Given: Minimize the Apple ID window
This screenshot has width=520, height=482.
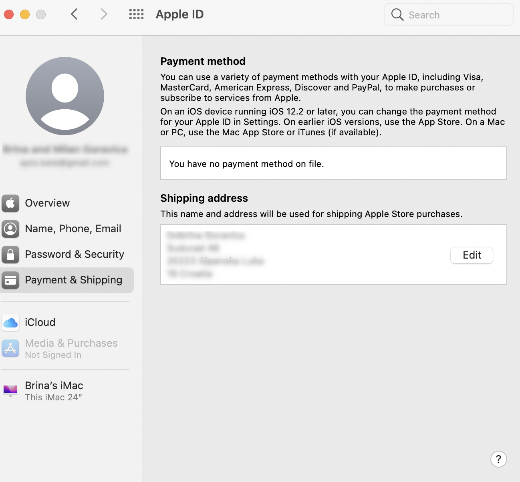Looking at the screenshot, I should pyautogui.click(x=25, y=14).
